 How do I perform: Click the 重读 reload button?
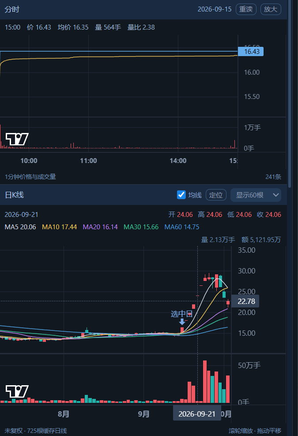[x=246, y=9]
